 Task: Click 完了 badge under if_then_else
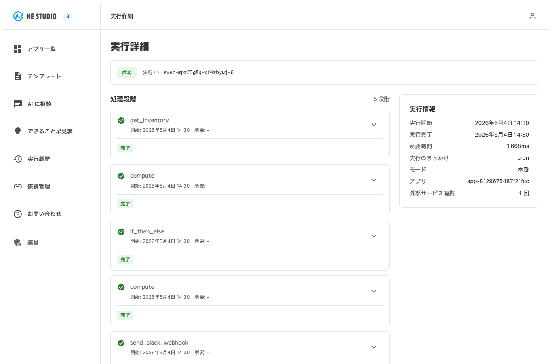coord(125,260)
